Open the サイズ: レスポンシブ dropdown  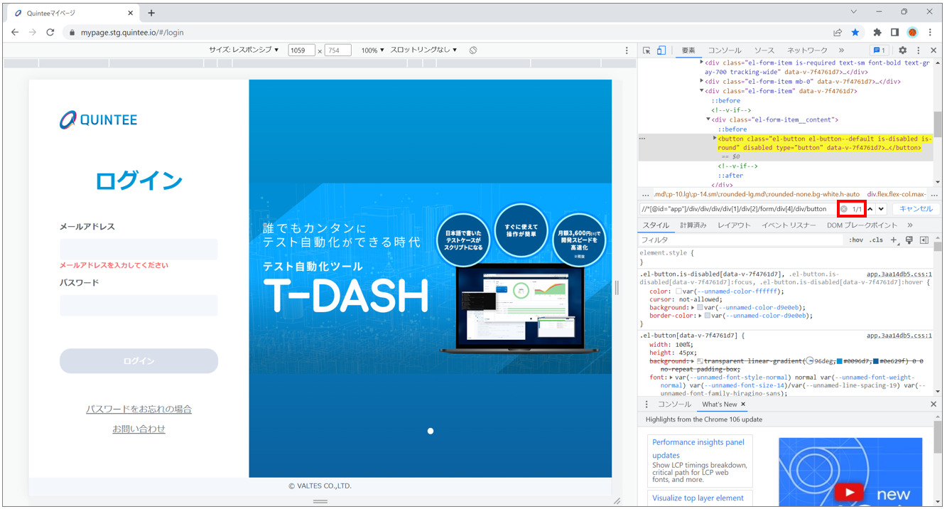click(244, 50)
